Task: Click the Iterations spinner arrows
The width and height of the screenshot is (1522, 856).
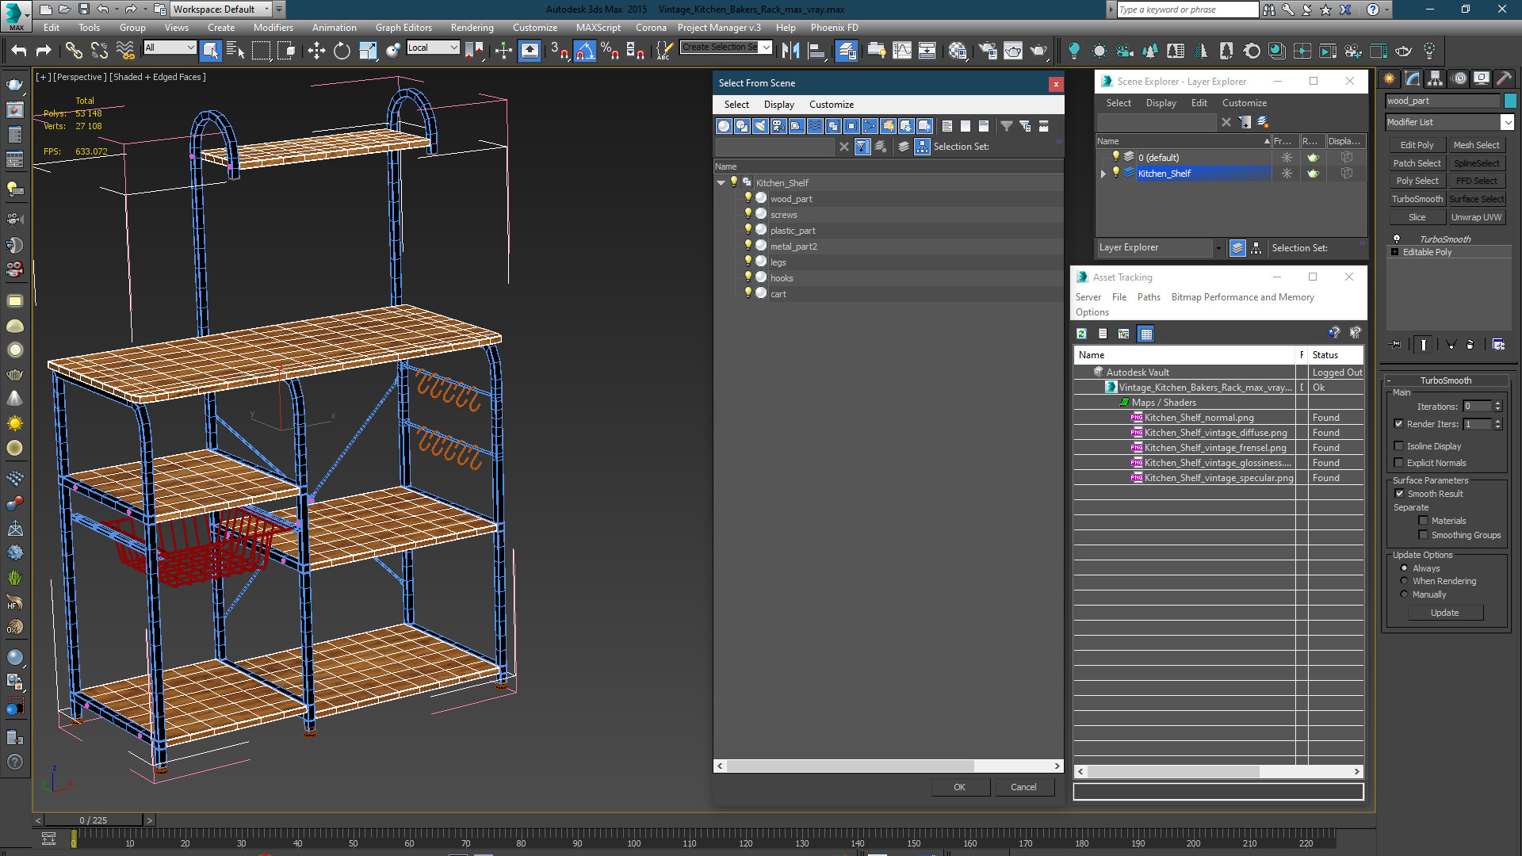Action: point(1497,407)
